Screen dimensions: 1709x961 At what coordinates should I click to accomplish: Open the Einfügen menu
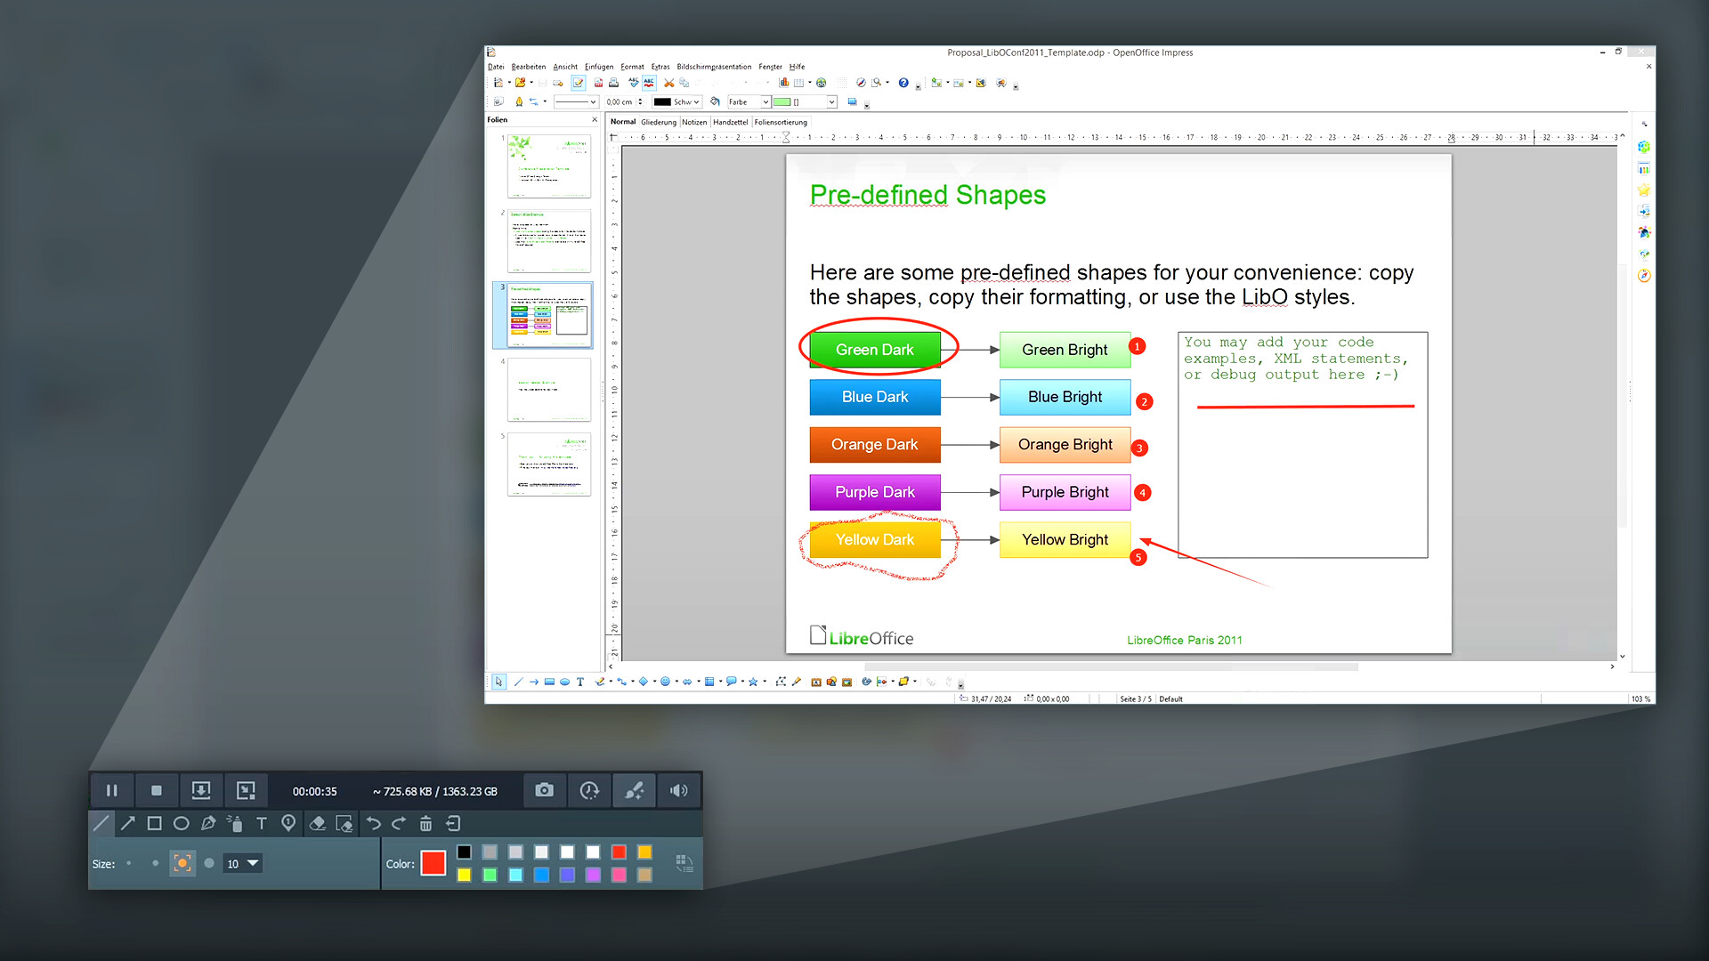(x=598, y=66)
